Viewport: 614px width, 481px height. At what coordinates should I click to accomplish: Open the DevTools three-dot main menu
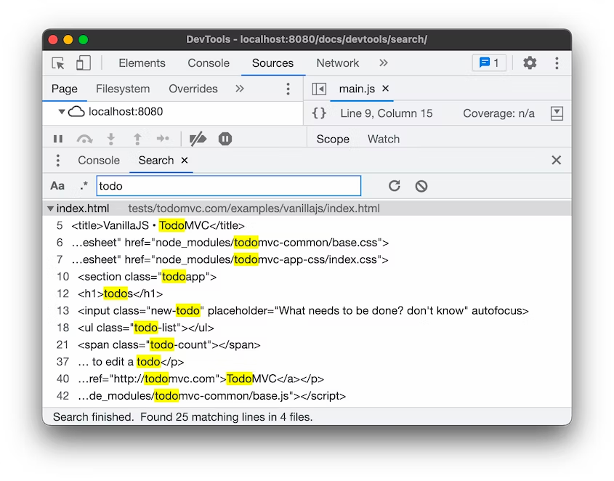click(x=557, y=63)
